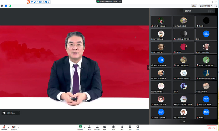Open the Chat panel icon
Image resolution: width=219 pixels, height=131 pixels.
[105, 127]
